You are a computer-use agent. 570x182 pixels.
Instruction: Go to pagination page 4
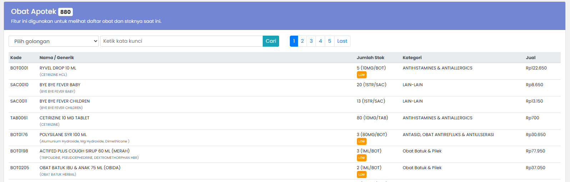pos(321,41)
